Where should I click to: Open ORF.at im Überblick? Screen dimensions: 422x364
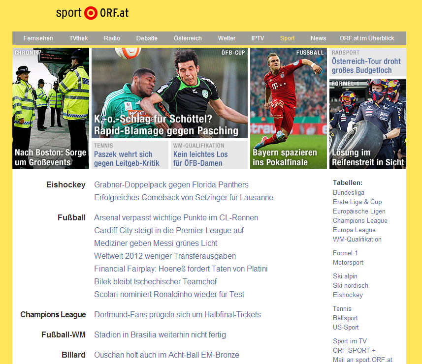(x=367, y=38)
